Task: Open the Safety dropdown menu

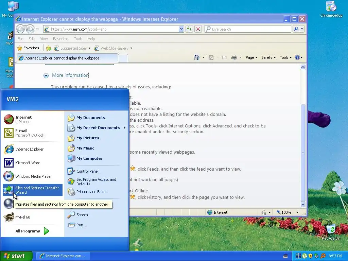Action: point(268,57)
